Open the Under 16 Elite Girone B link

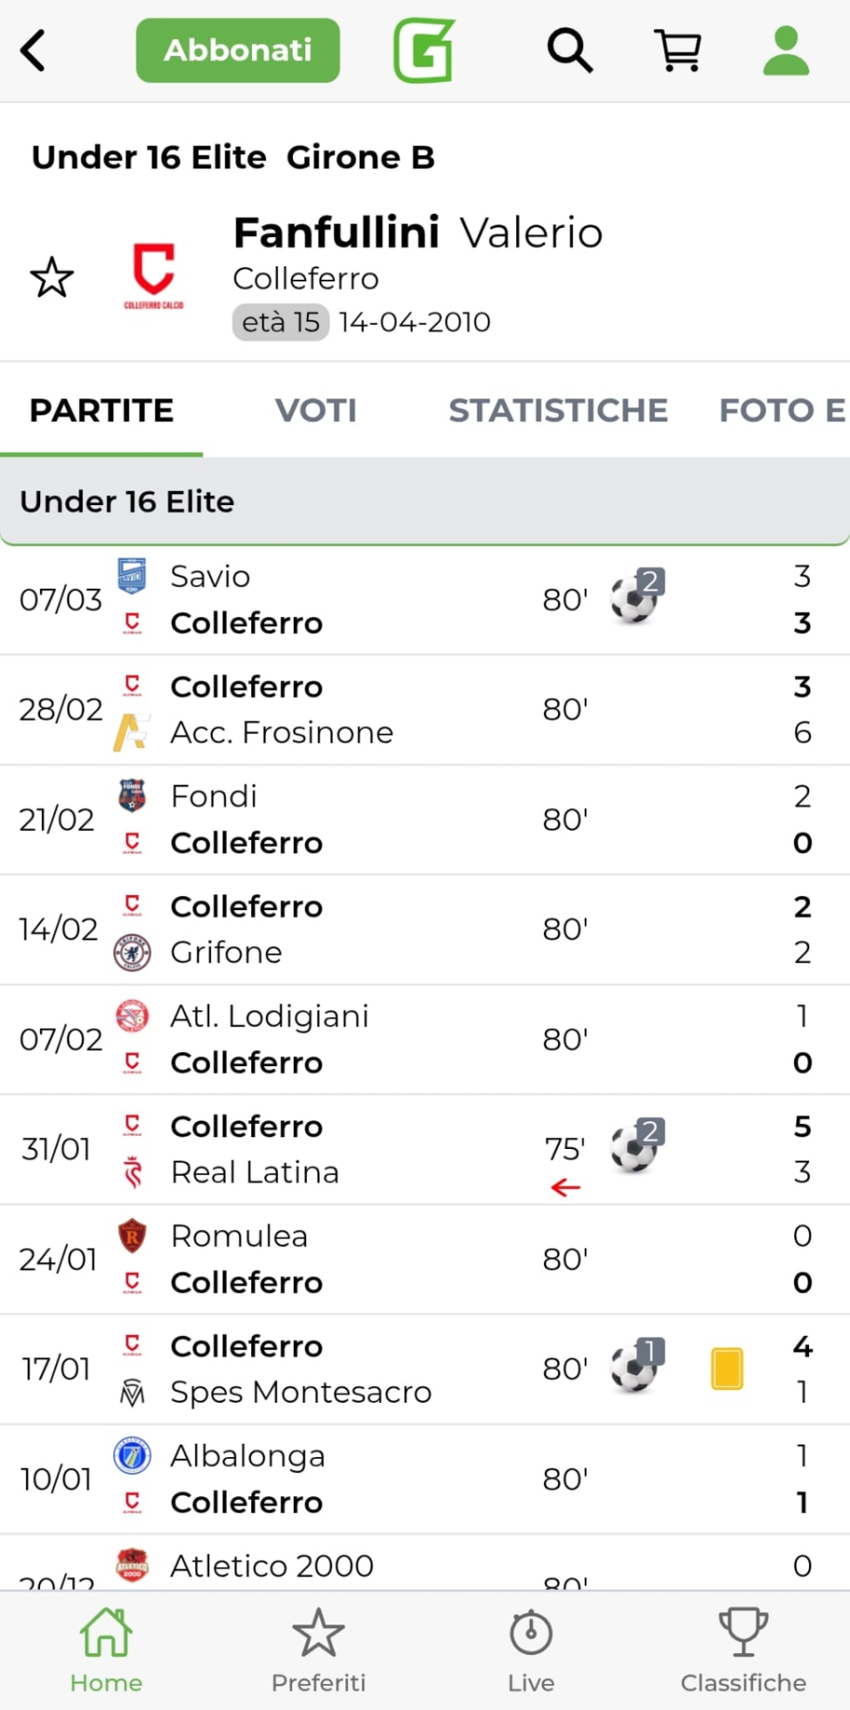[233, 158]
